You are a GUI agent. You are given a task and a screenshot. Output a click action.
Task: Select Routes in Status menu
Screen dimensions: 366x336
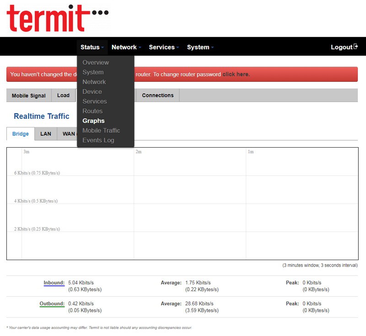coord(92,111)
